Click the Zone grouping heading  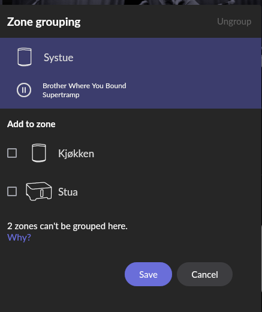(44, 22)
